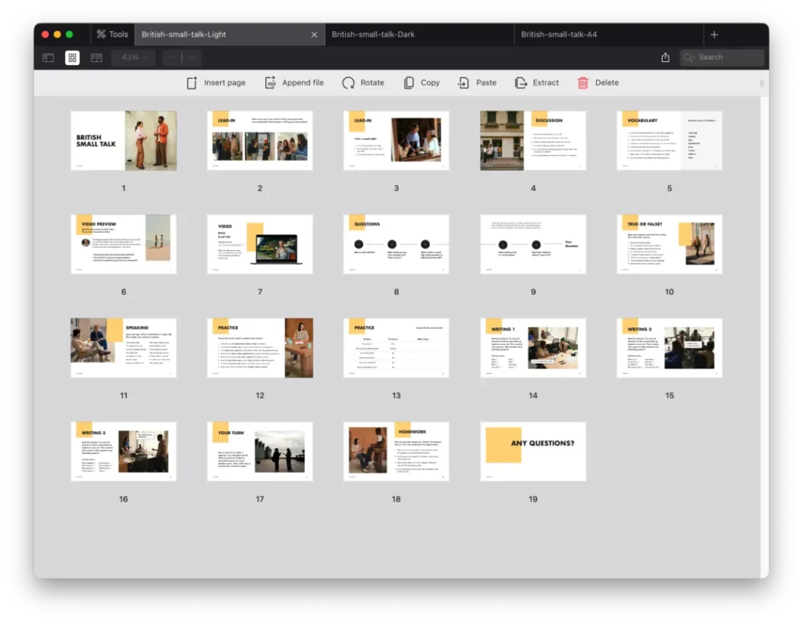
Task: Click the red Delete trash icon
Action: coord(583,82)
